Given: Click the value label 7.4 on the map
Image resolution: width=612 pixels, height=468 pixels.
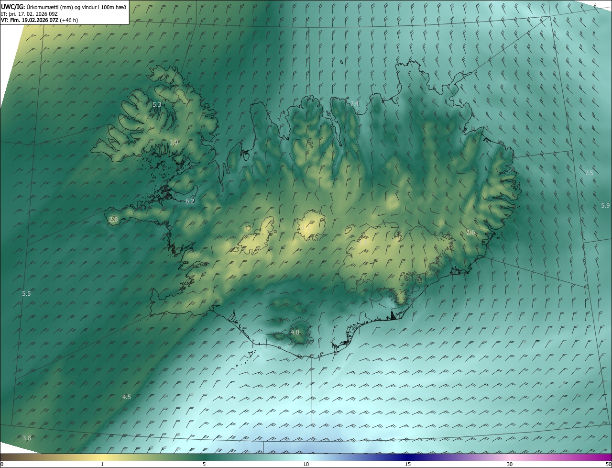Looking at the screenshot, I should [x=354, y=103].
